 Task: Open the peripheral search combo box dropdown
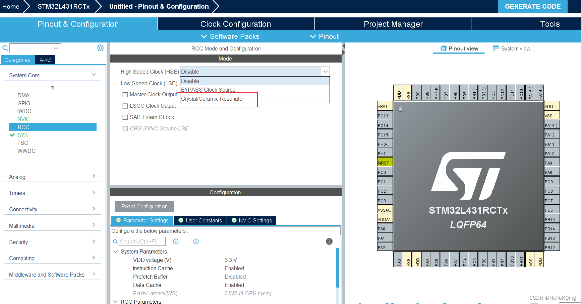click(x=56, y=48)
